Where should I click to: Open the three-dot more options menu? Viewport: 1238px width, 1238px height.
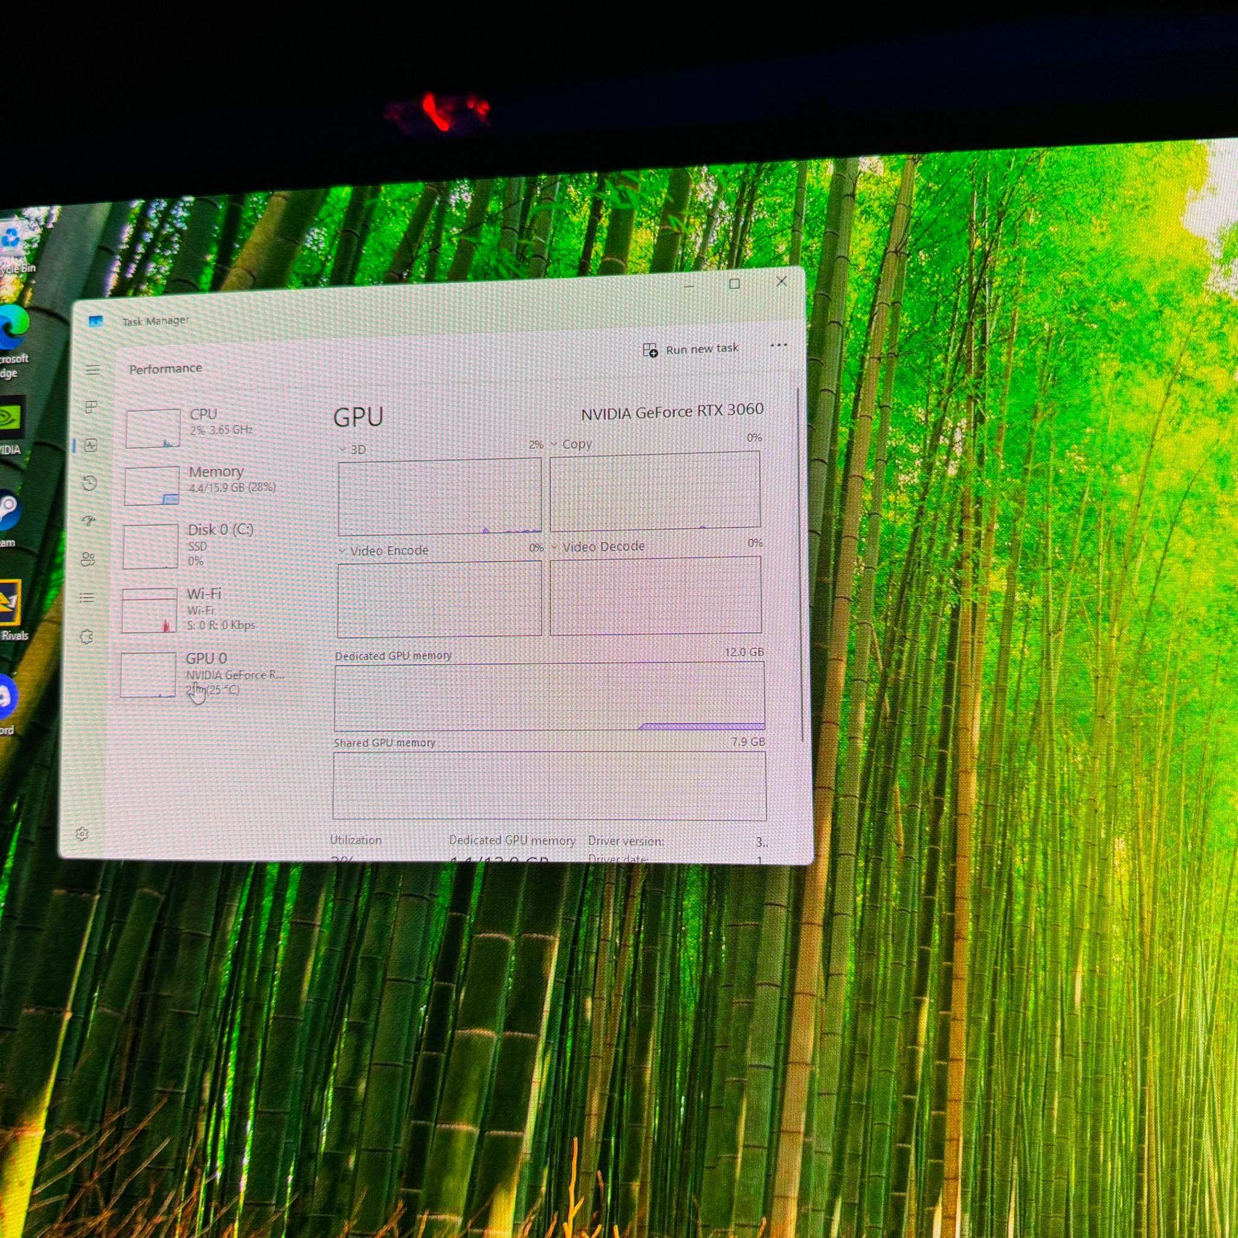tap(779, 345)
